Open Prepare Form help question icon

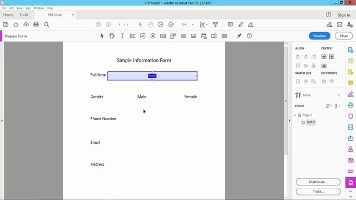click(249, 36)
